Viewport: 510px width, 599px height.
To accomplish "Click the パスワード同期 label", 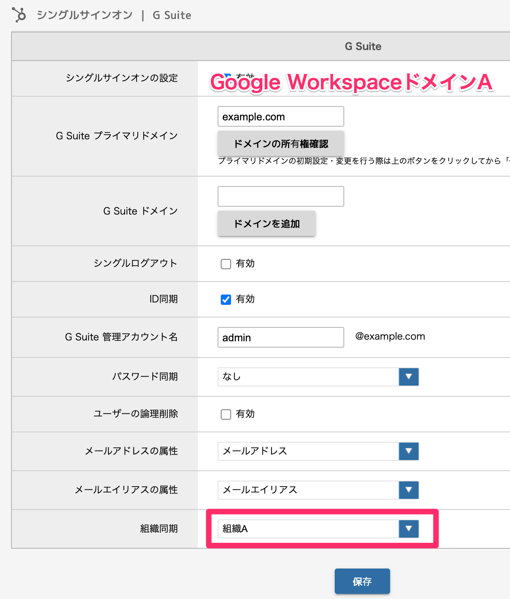I will 145,377.
